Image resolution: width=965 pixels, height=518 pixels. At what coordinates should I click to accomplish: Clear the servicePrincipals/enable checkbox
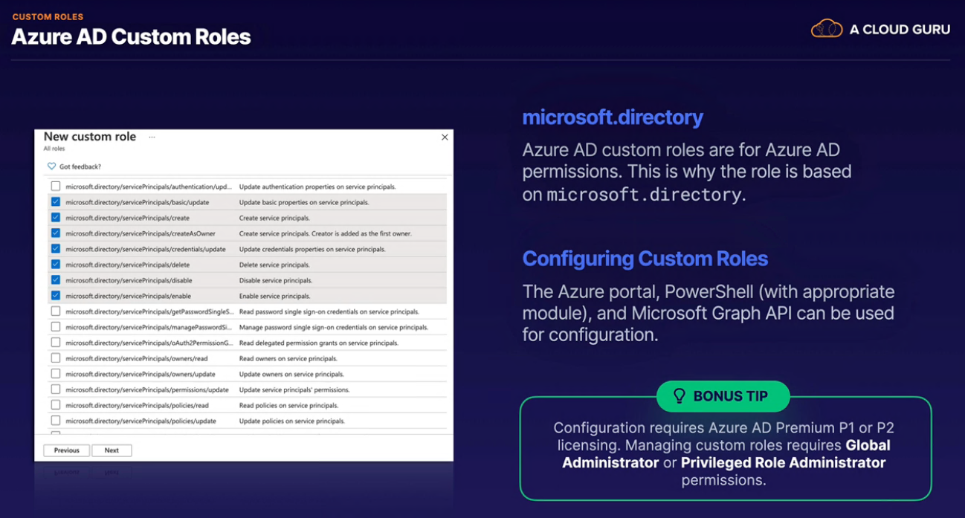pyautogui.click(x=56, y=296)
